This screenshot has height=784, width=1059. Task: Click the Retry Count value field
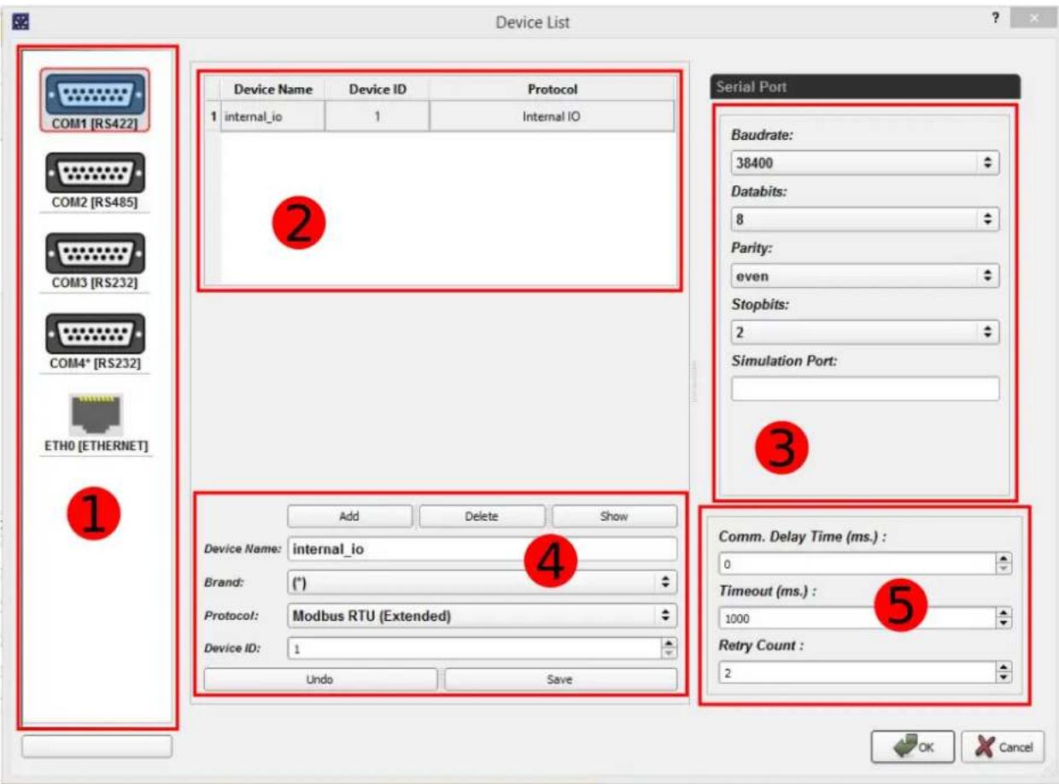click(x=857, y=673)
